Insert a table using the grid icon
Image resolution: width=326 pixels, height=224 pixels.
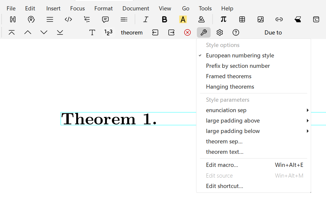(x=242, y=20)
